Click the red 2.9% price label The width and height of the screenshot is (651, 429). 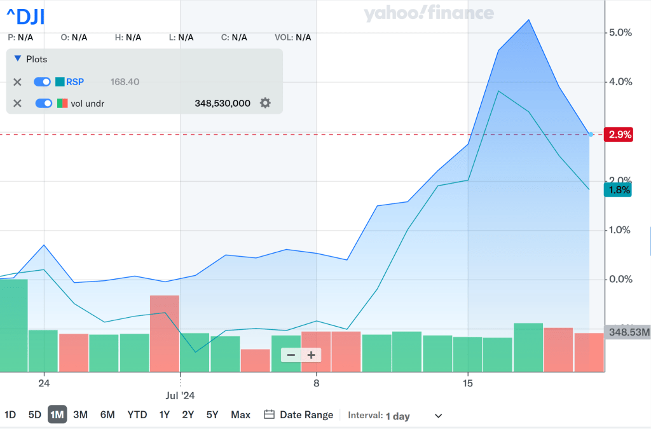[619, 135]
